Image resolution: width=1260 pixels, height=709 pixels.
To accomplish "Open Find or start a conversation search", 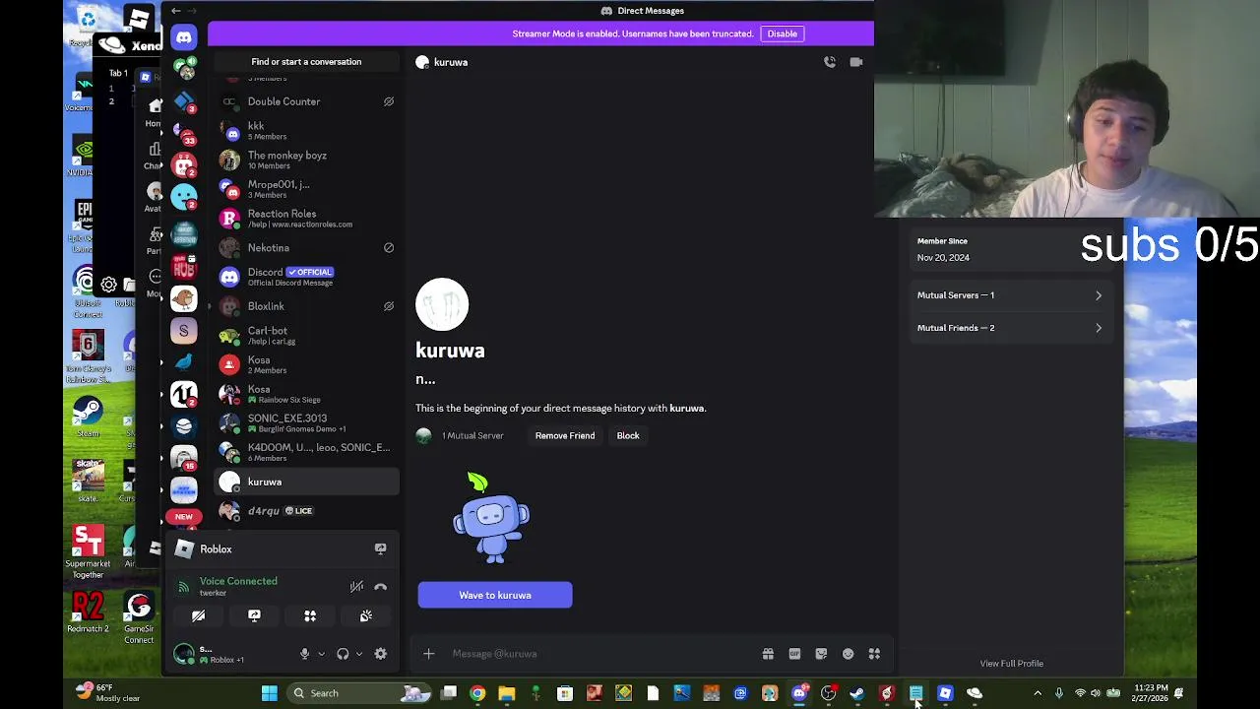I will (306, 62).
